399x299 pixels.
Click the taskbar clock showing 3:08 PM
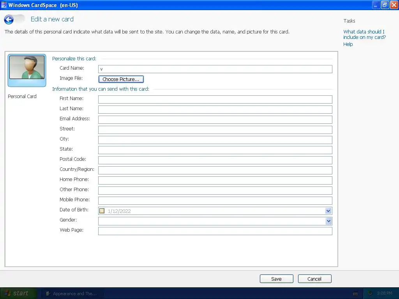[384, 294]
